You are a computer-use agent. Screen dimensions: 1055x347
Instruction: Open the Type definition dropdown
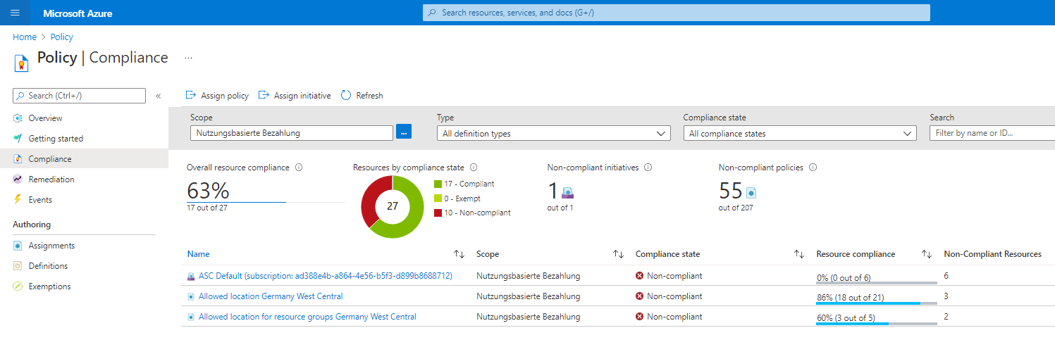point(553,133)
